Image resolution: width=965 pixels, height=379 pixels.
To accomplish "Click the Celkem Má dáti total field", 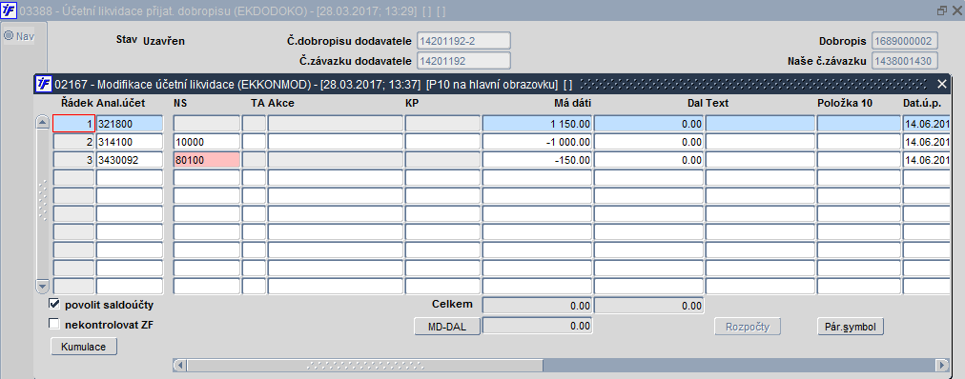I will pos(537,305).
